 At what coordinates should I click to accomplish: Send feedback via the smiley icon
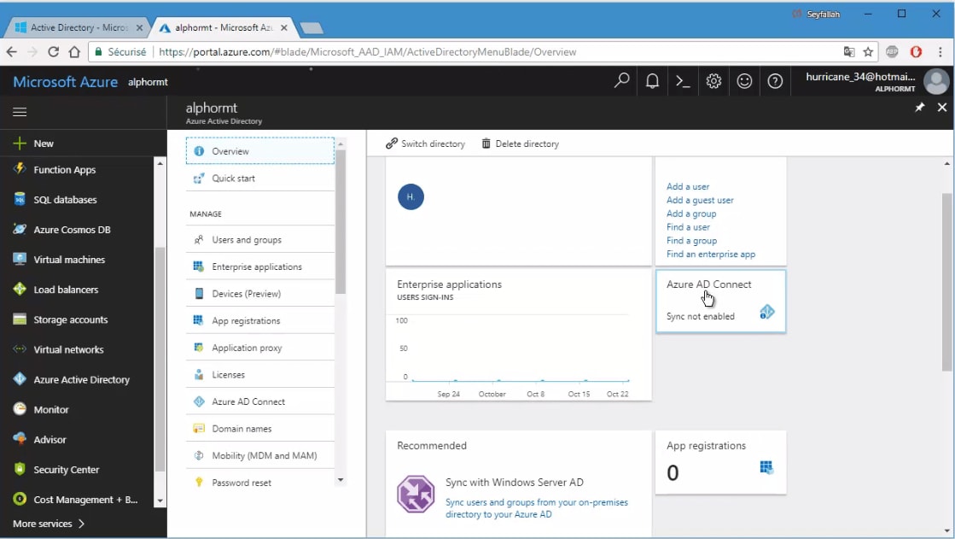(745, 80)
